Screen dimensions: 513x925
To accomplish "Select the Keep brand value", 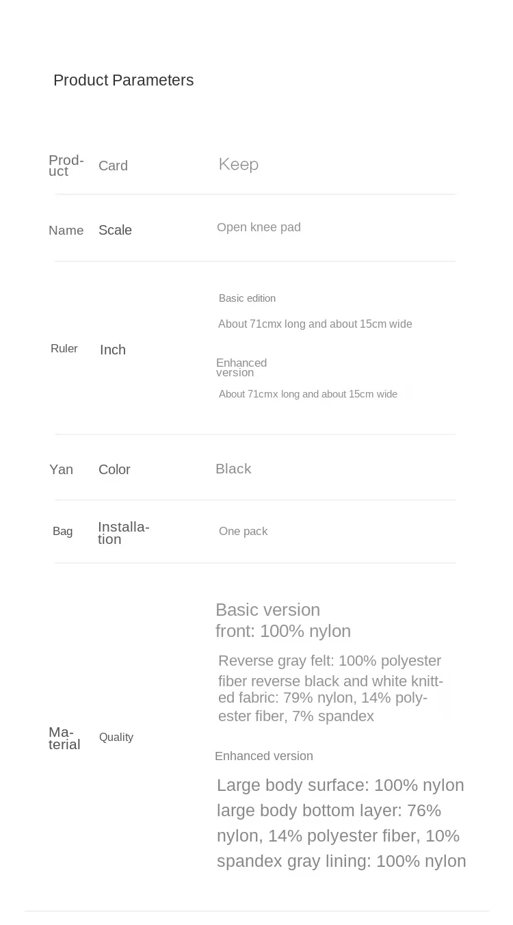I will (x=238, y=164).
